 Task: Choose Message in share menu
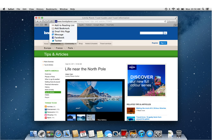[x=63, y=35]
